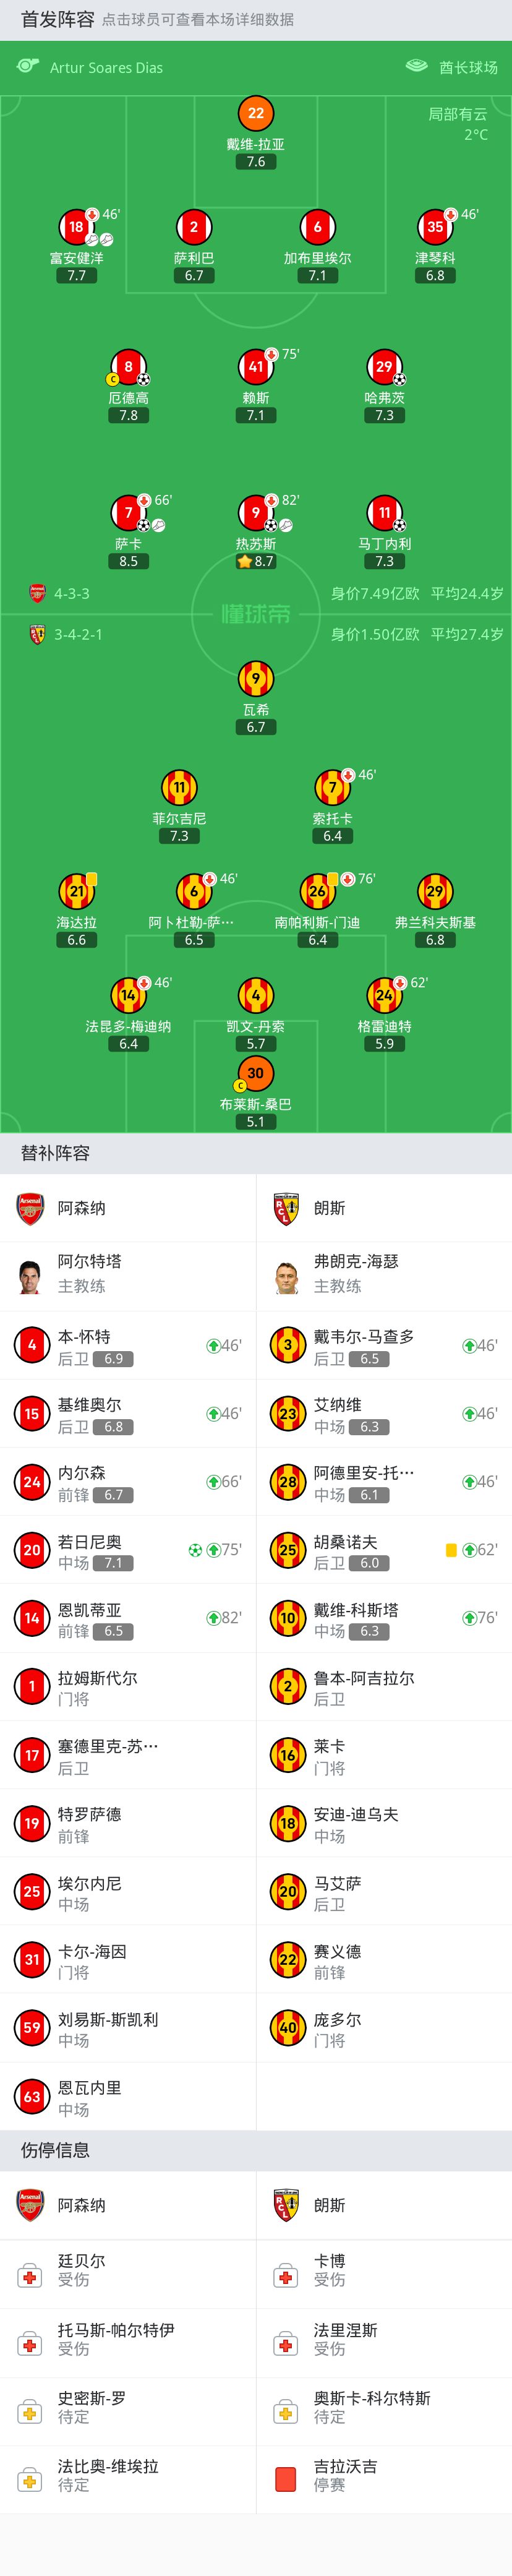Open coach 阿尔特塔 profile photo
Screen dimensions: 512x2576
pos(30,1277)
